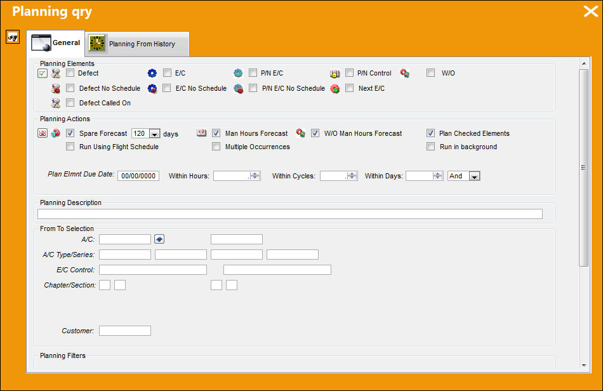Click the Within Hours spinner arrows
This screenshot has width=603, height=391.
(255, 176)
